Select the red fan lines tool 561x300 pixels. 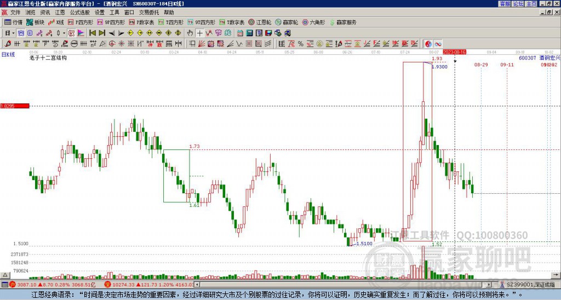[x=202, y=44]
